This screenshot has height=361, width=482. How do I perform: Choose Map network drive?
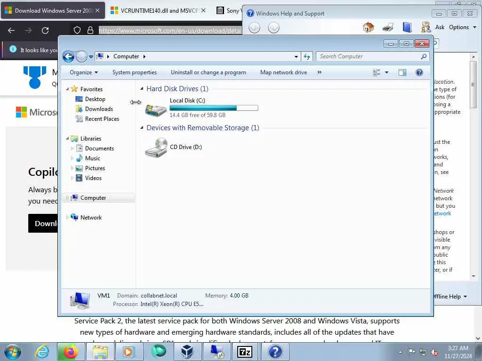coord(283,72)
